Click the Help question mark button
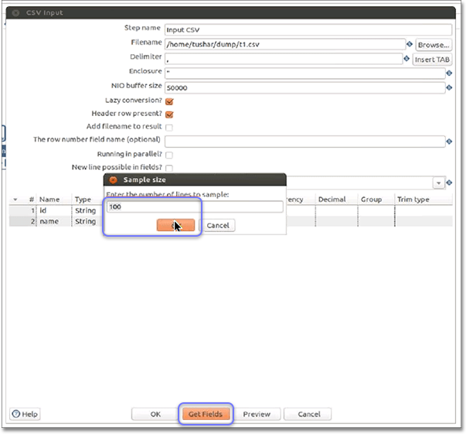466x434 pixels. point(25,414)
